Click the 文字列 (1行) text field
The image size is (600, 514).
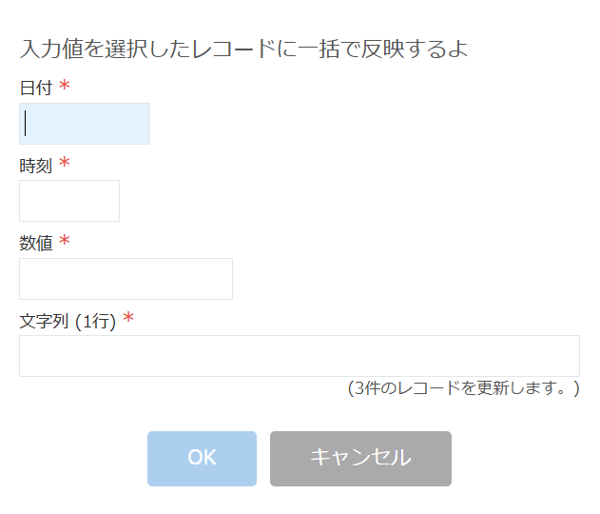(299, 356)
